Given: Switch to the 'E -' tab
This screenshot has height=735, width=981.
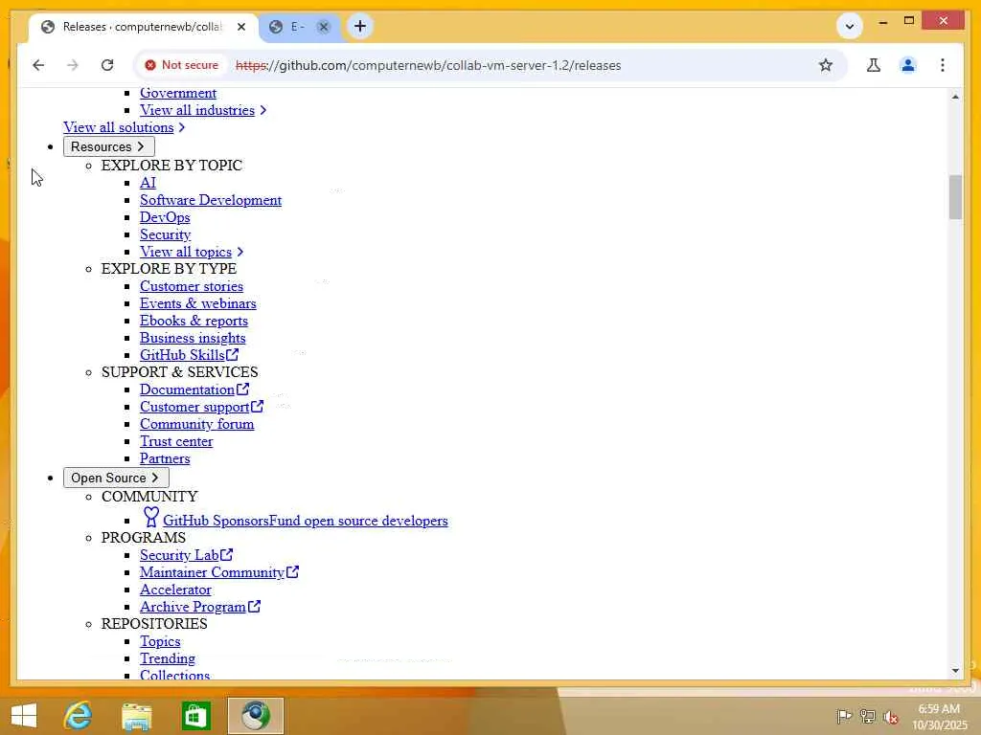Looking at the screenshot, I should 299,27.
